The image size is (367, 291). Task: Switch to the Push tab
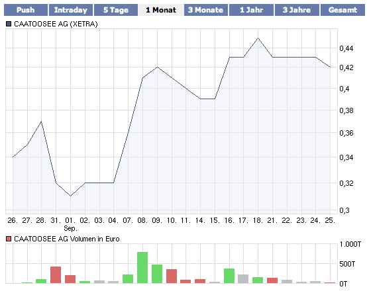tap(26, 10)
